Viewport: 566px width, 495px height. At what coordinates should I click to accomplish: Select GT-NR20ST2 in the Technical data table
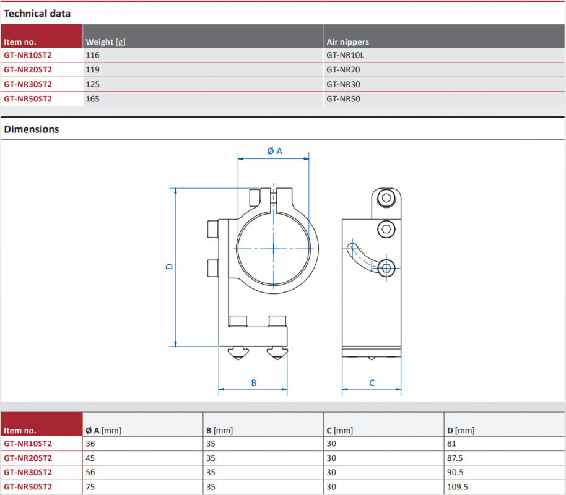(x=28, y=70)
